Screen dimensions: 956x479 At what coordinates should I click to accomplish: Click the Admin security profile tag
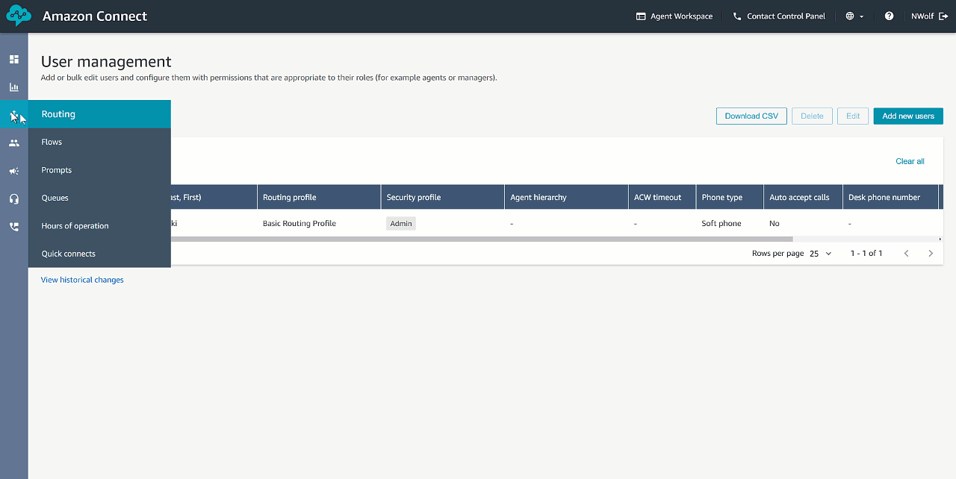(x=401, y=223)
